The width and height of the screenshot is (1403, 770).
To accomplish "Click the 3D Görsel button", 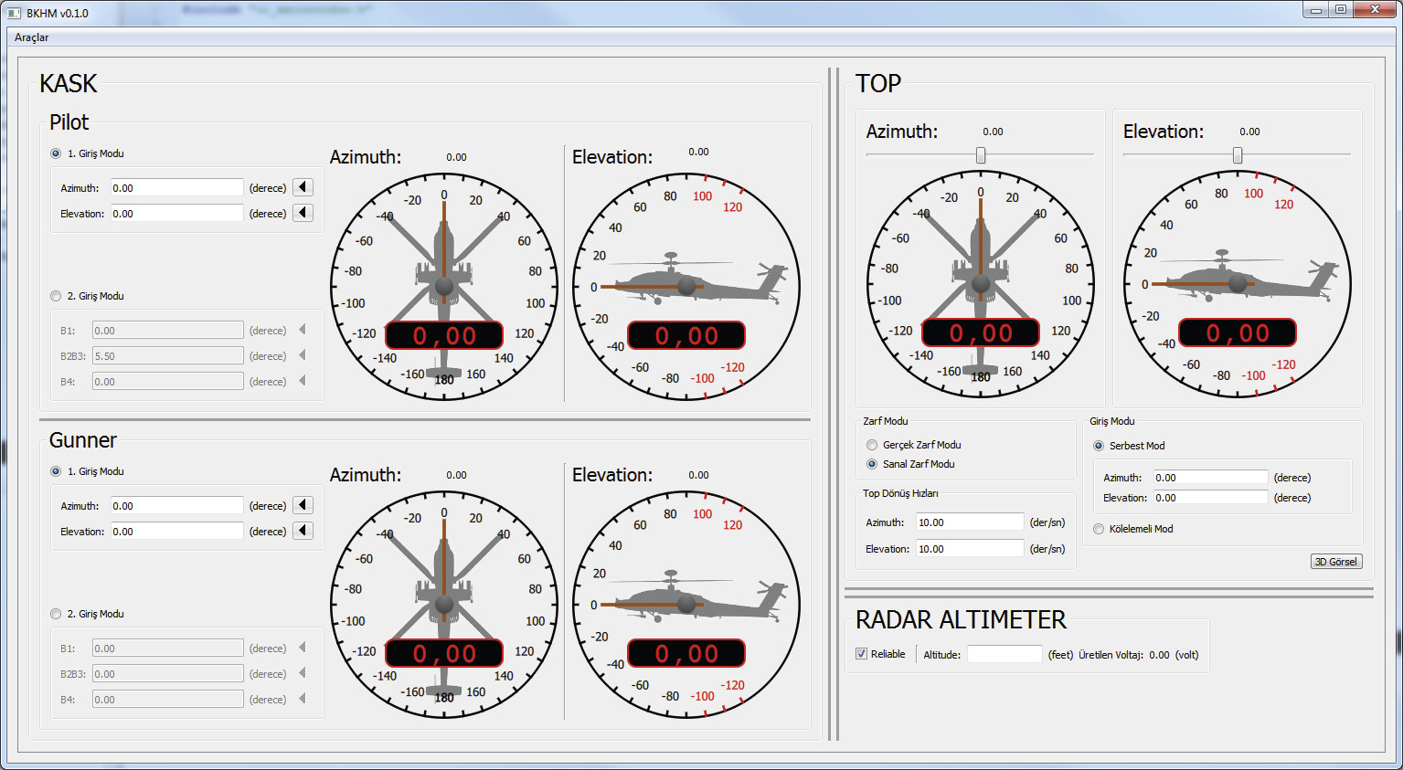I will click(x=1336, y=562).
